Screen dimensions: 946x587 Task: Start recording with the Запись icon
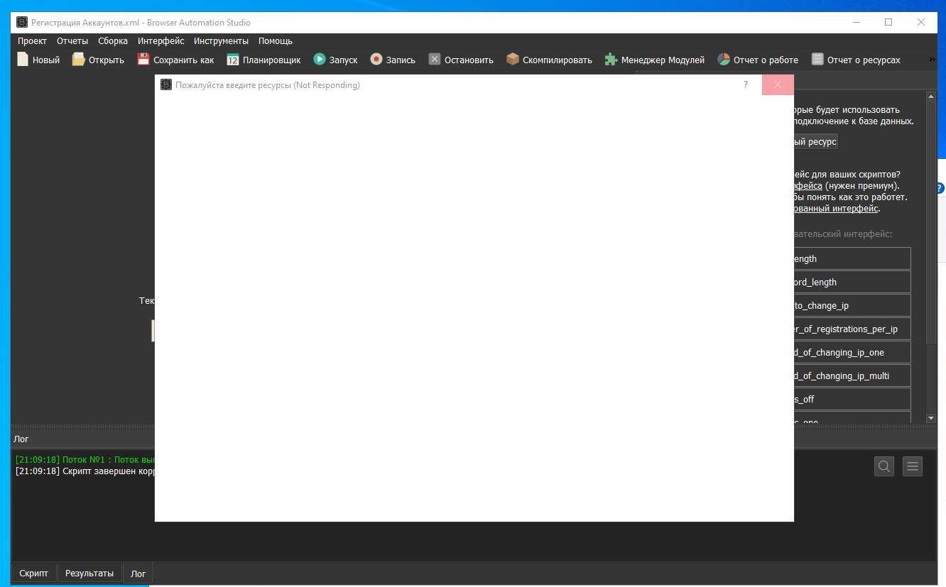(376, 60)
